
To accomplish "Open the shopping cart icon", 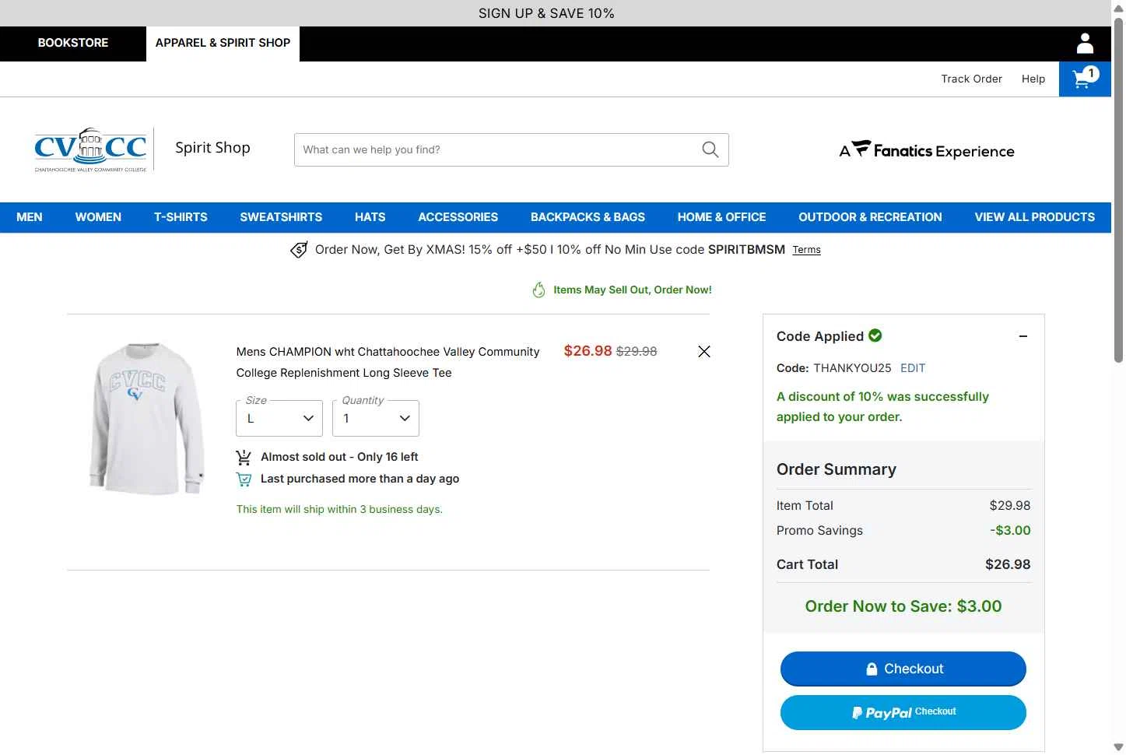I will (1085, 79).
